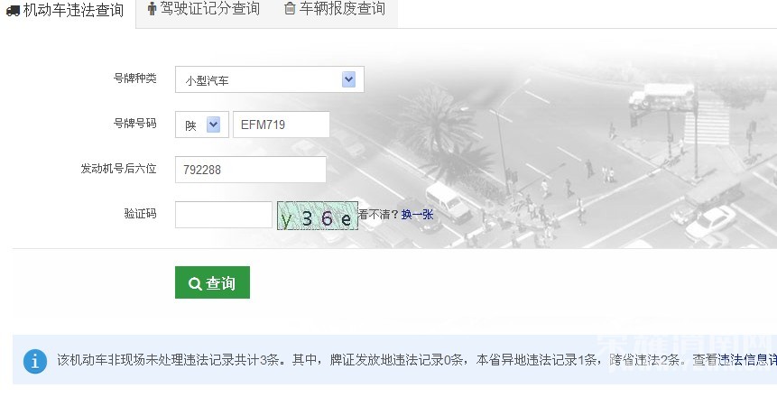Click the trash icon beside 车辆报废查询

[x=290, y=8]
